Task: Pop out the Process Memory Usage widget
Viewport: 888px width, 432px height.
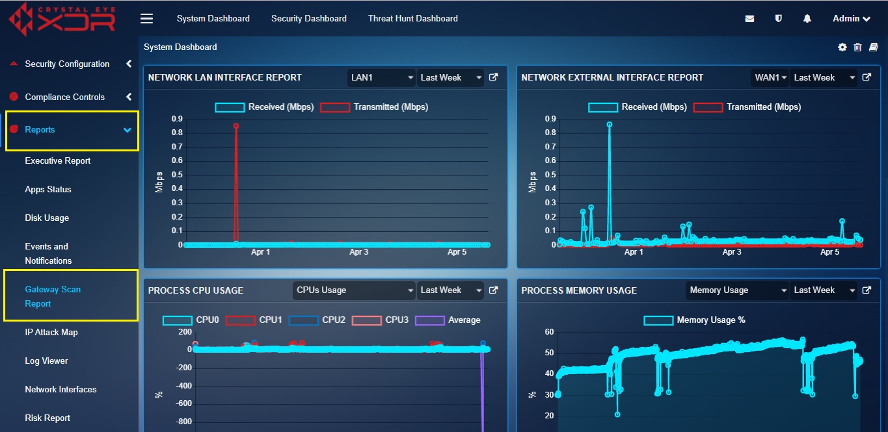Action: (x=867, y=290)
